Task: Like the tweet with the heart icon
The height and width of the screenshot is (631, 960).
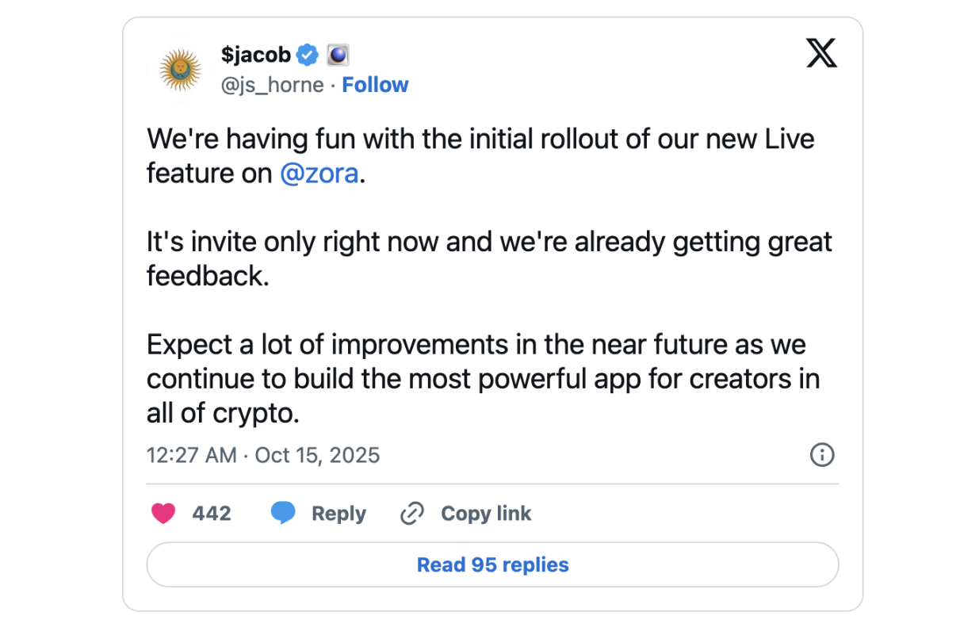Action: click(163, 514)
